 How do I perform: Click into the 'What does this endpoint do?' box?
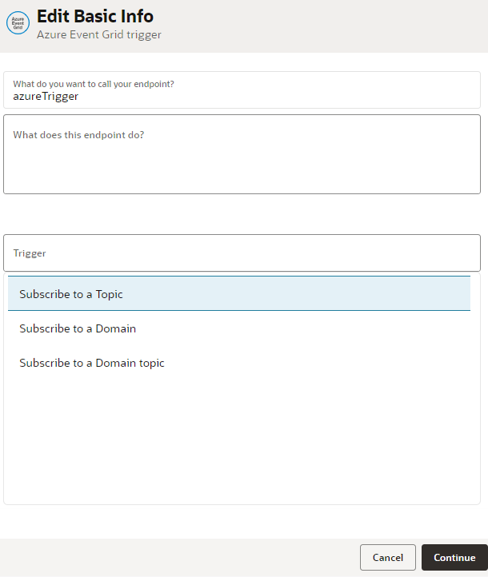[x=242, y=153]
